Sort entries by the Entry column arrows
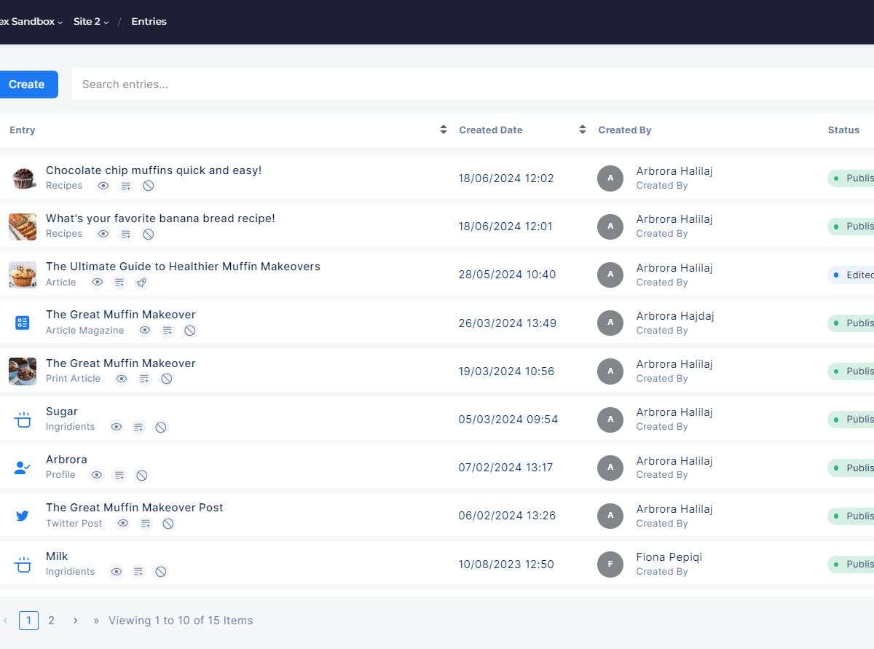 (x=443, y=130)
